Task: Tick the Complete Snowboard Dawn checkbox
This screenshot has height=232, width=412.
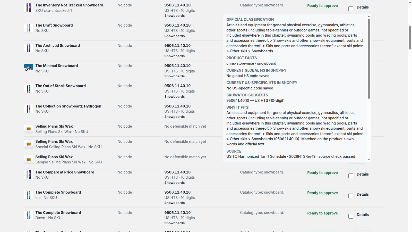Action: pyautogui.click(x=351, y=216)
